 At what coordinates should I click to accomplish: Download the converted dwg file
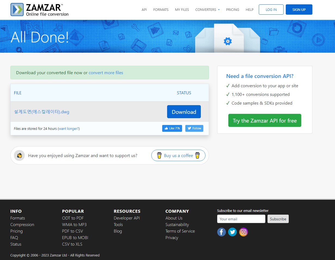pyautogui.click(x=184, y=112)
